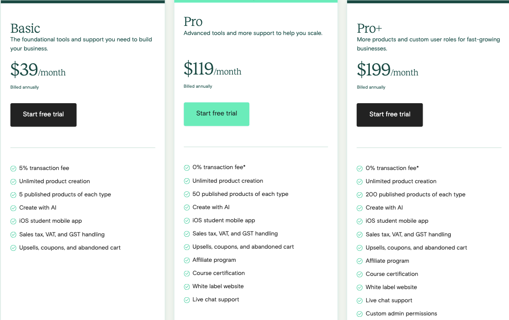Screen dimensions: 509x320
Task: Click checkmark beside Pro Live chat support
Action: 186,300
